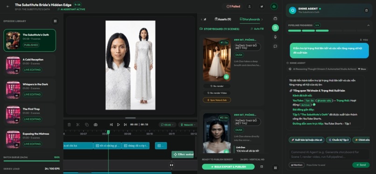The width and height of the screenshot is (376, 174).
Task: Click the preview panel resize handle
Action: pos(131,118)
